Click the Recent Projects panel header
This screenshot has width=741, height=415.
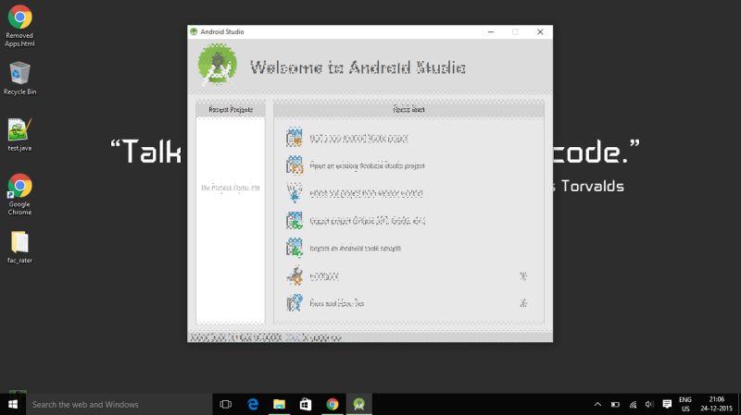[x=231, y=109]
